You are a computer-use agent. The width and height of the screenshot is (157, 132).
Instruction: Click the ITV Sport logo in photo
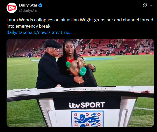[x=87, y=105]
